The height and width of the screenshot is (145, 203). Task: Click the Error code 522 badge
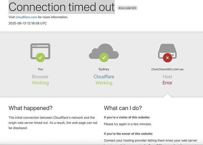coord(127,8)
